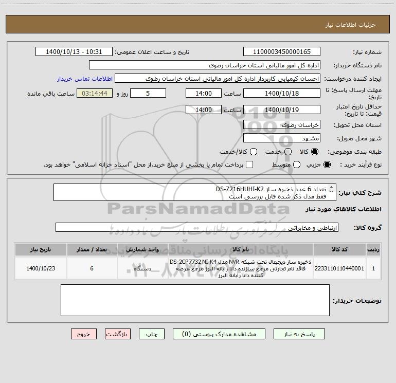Click the announcement date field 1400/10/13 - 10:31
Viewport: 396px width, 383px height.
tap(74, 52)
